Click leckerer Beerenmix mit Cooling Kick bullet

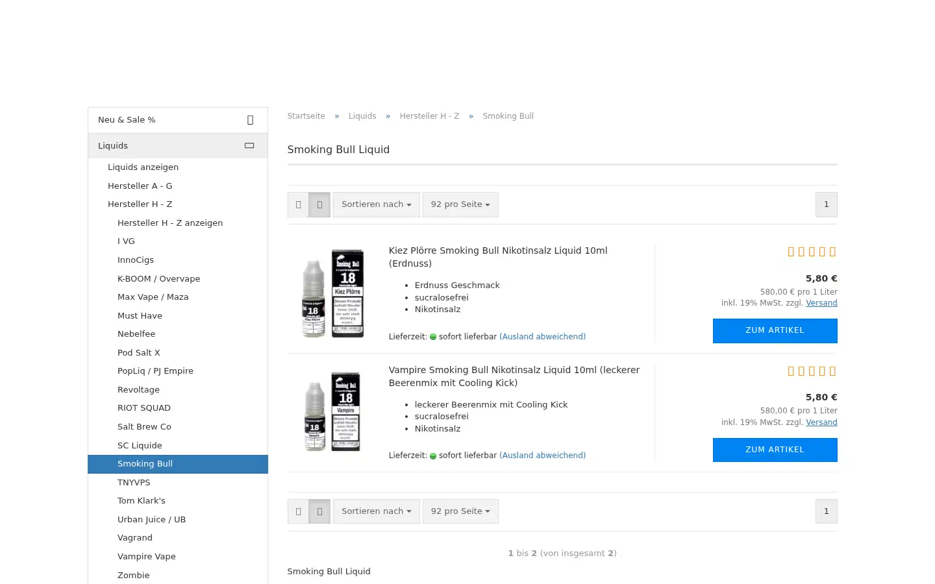[491, 405]
